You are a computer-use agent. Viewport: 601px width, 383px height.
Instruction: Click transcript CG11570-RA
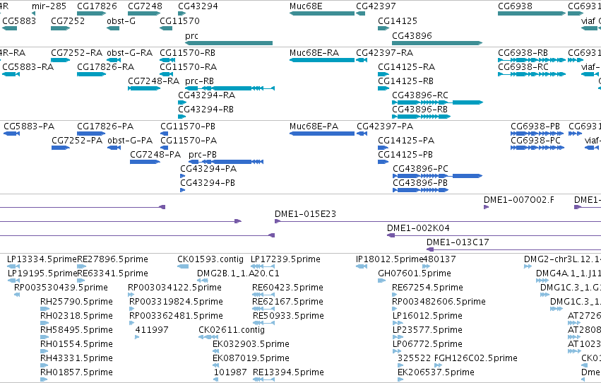(188, 67)
